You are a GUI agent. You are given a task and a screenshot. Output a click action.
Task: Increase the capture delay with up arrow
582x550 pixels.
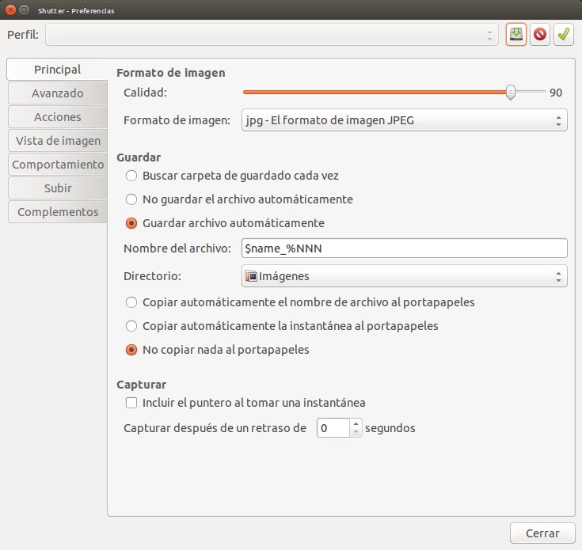(x=356, y=424)
